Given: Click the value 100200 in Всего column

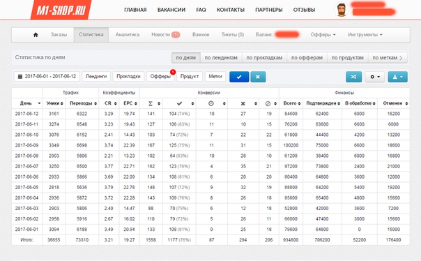Looking at the screenshot, I should coord(291,145).
